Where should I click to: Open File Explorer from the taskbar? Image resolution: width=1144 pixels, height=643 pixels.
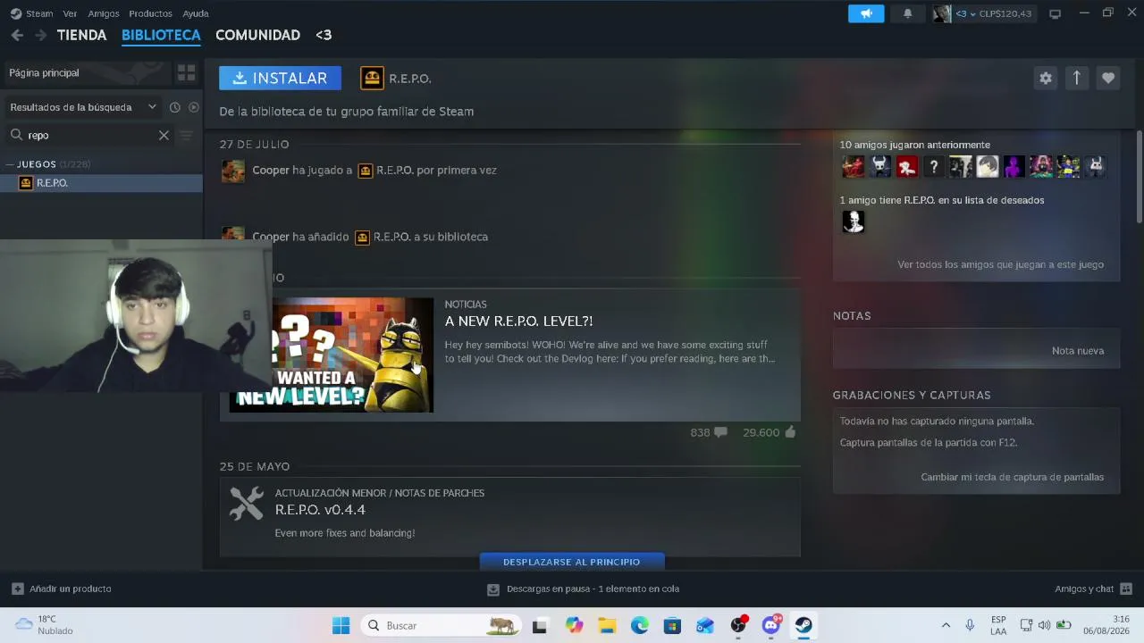pyautogui.click(x=607, y=625)
